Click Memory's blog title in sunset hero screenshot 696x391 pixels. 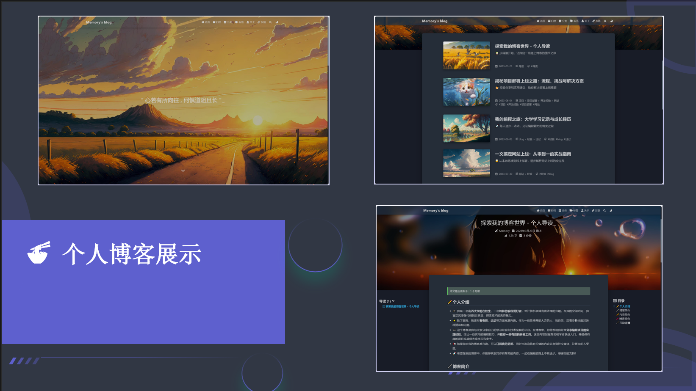click(x=99, y=22)
